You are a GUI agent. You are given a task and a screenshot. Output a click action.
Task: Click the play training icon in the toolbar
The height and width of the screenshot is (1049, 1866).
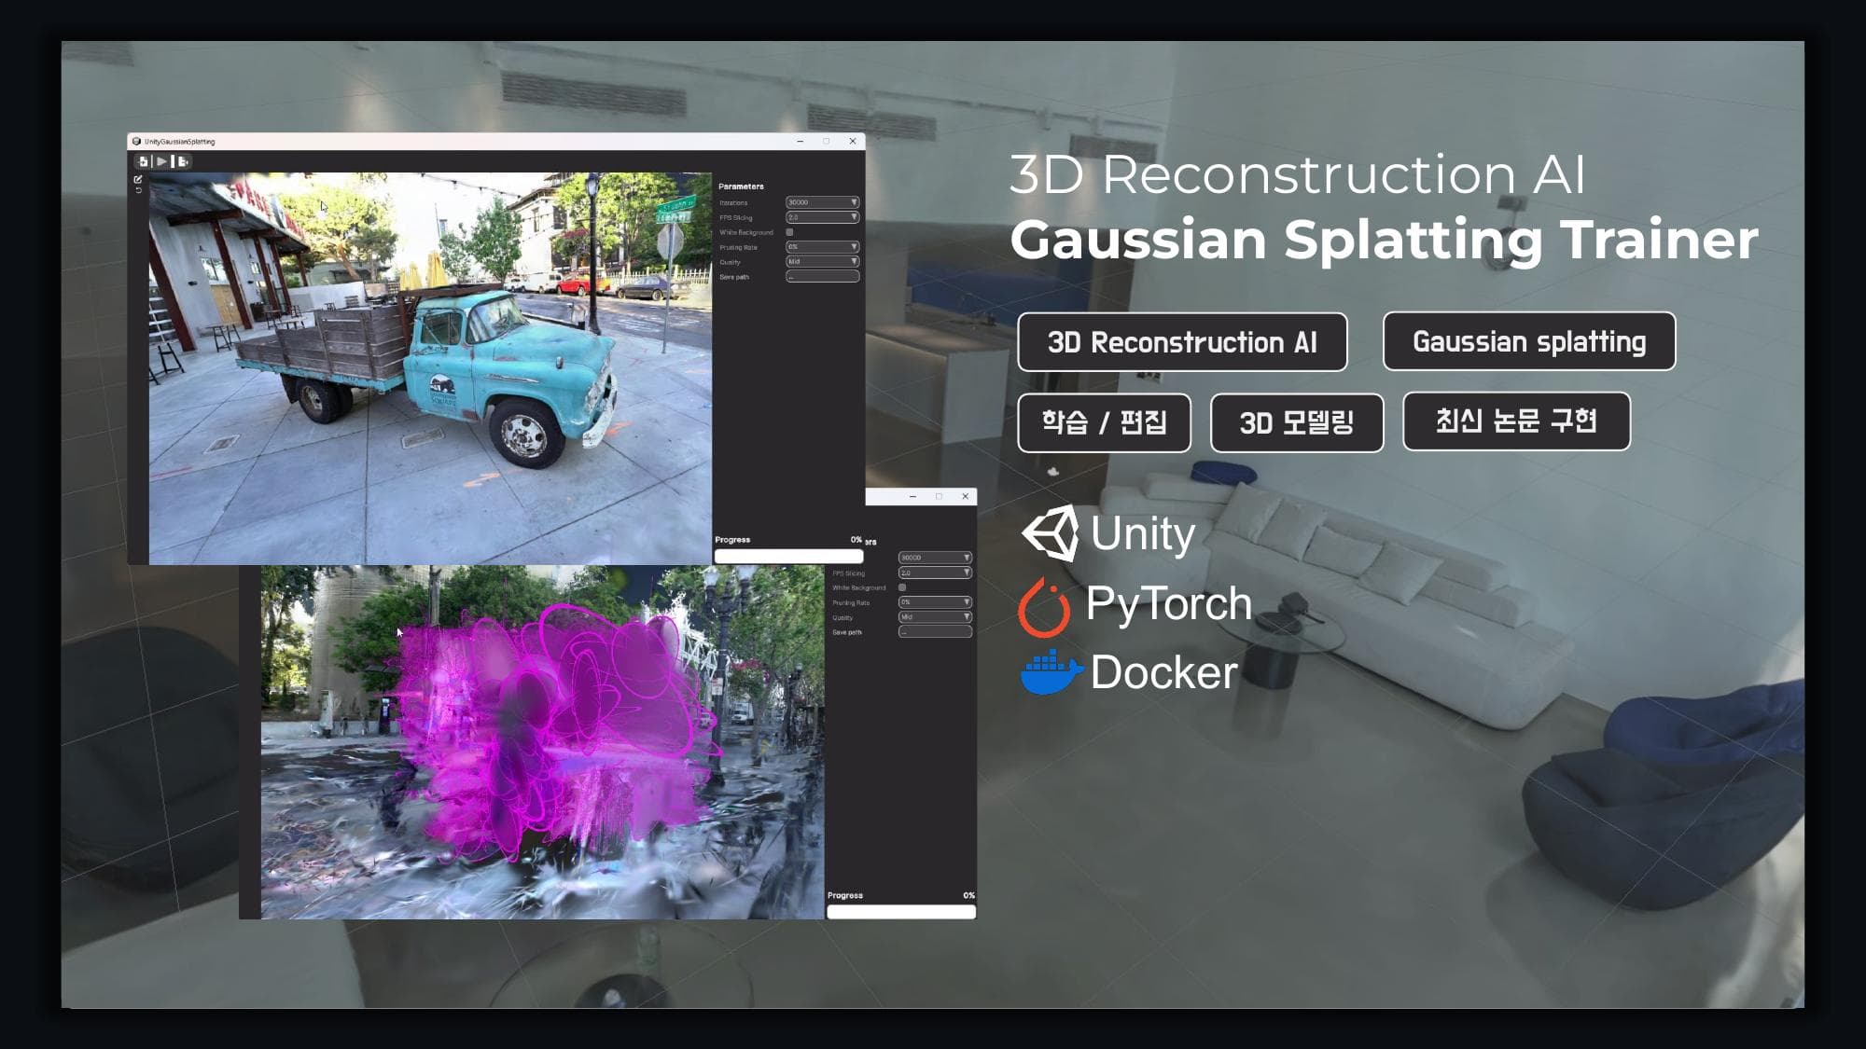(161, 160)
